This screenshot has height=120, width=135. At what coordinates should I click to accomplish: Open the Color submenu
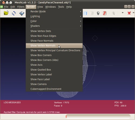[x=54, y=21]
